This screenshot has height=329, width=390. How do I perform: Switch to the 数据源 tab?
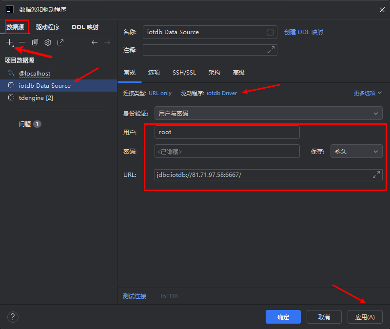coord(15,27)
